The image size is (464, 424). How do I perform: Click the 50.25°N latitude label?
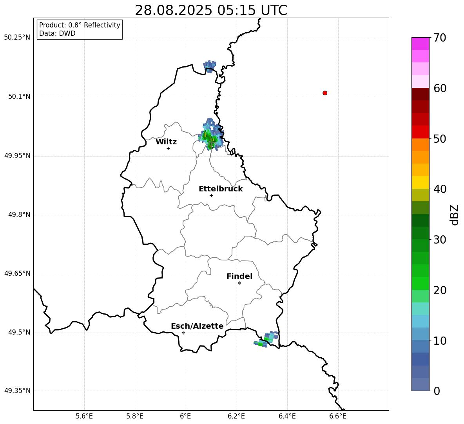(17, 38)
